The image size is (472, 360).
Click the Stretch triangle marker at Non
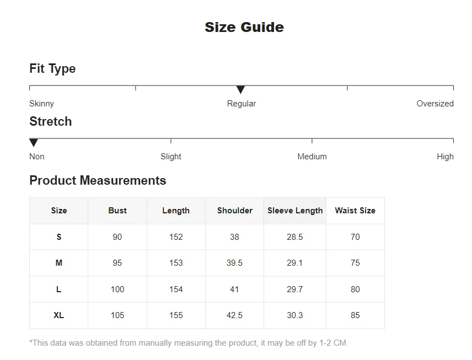tap(34, 143)
